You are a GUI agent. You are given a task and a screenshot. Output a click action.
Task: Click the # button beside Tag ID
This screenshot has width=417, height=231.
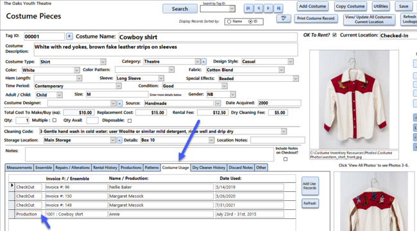click(x=69, y=36)
